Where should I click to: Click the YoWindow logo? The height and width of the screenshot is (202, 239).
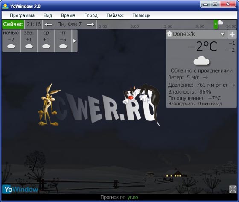point(20,189)
